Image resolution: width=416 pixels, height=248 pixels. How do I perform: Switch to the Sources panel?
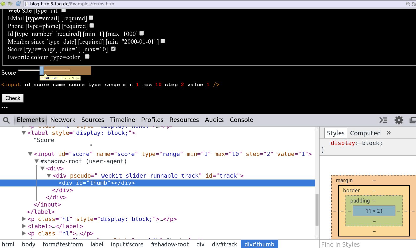[x=93, y=120]
